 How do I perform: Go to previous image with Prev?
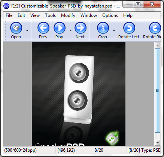[43, 28]
